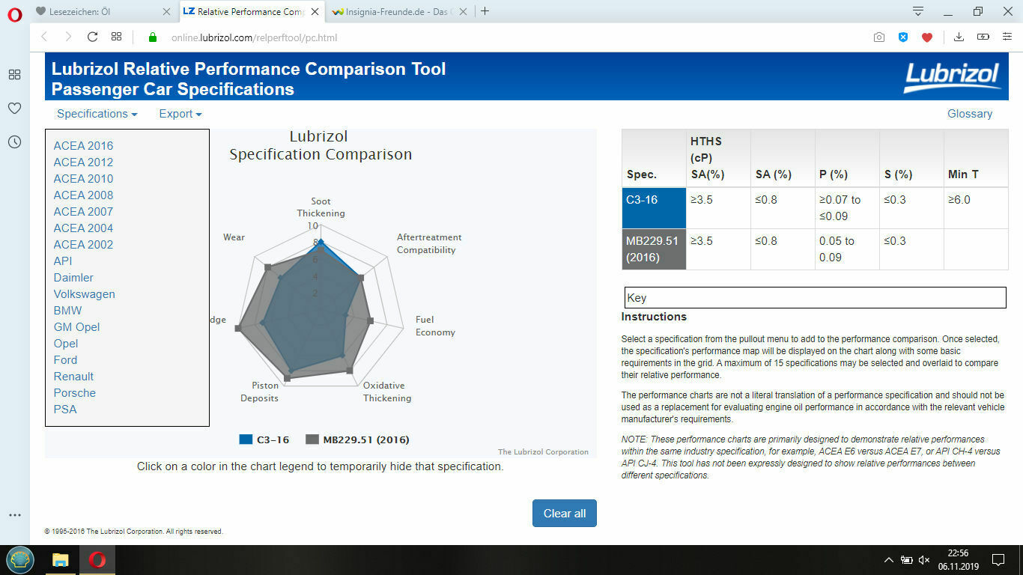Open File Explorer from the taskbar

(x=61, y=559)
